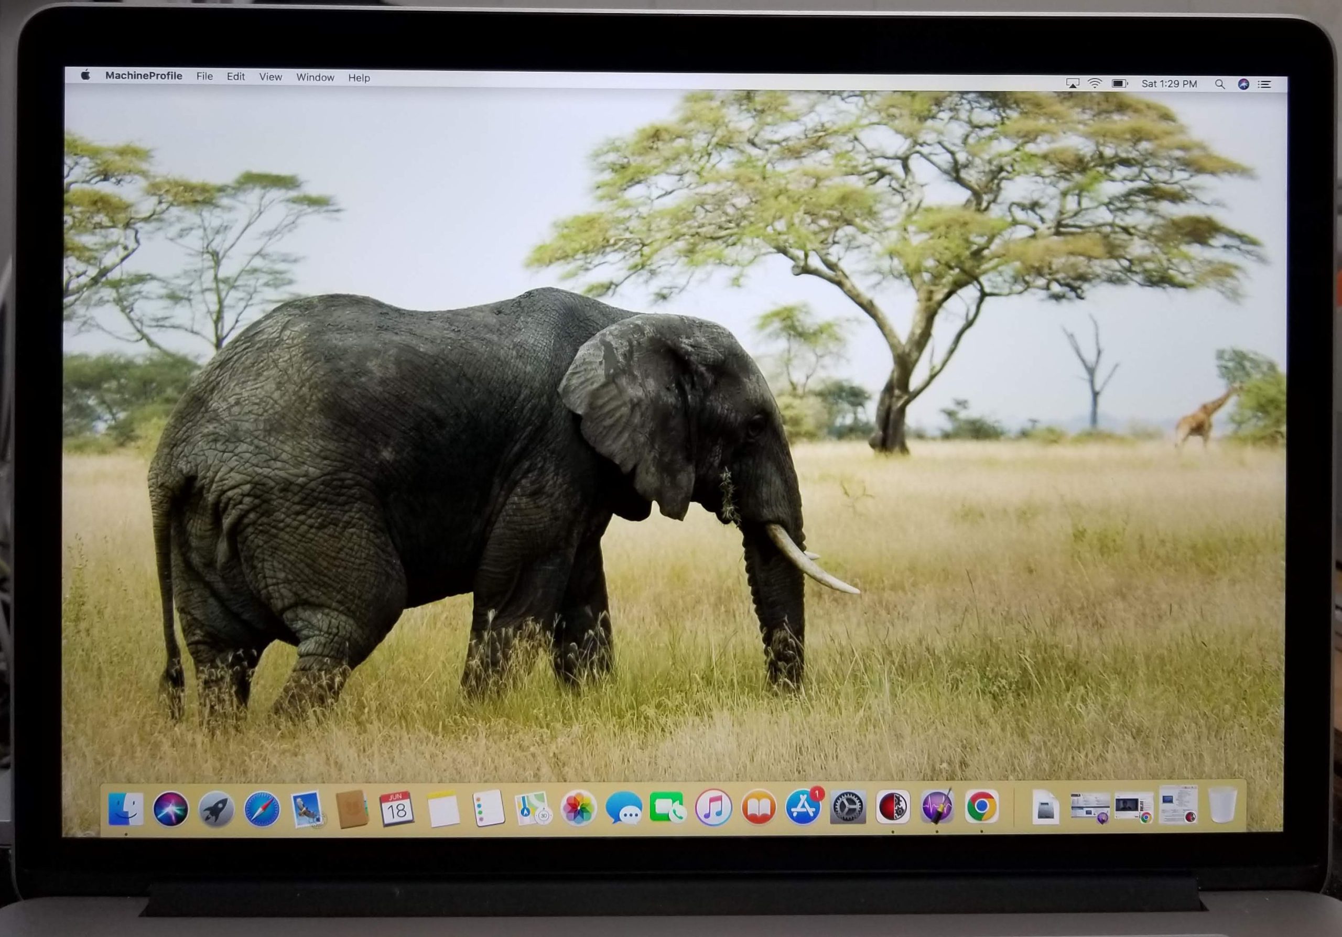Open the Calendar icon showing Jun 18

point(396,809)
